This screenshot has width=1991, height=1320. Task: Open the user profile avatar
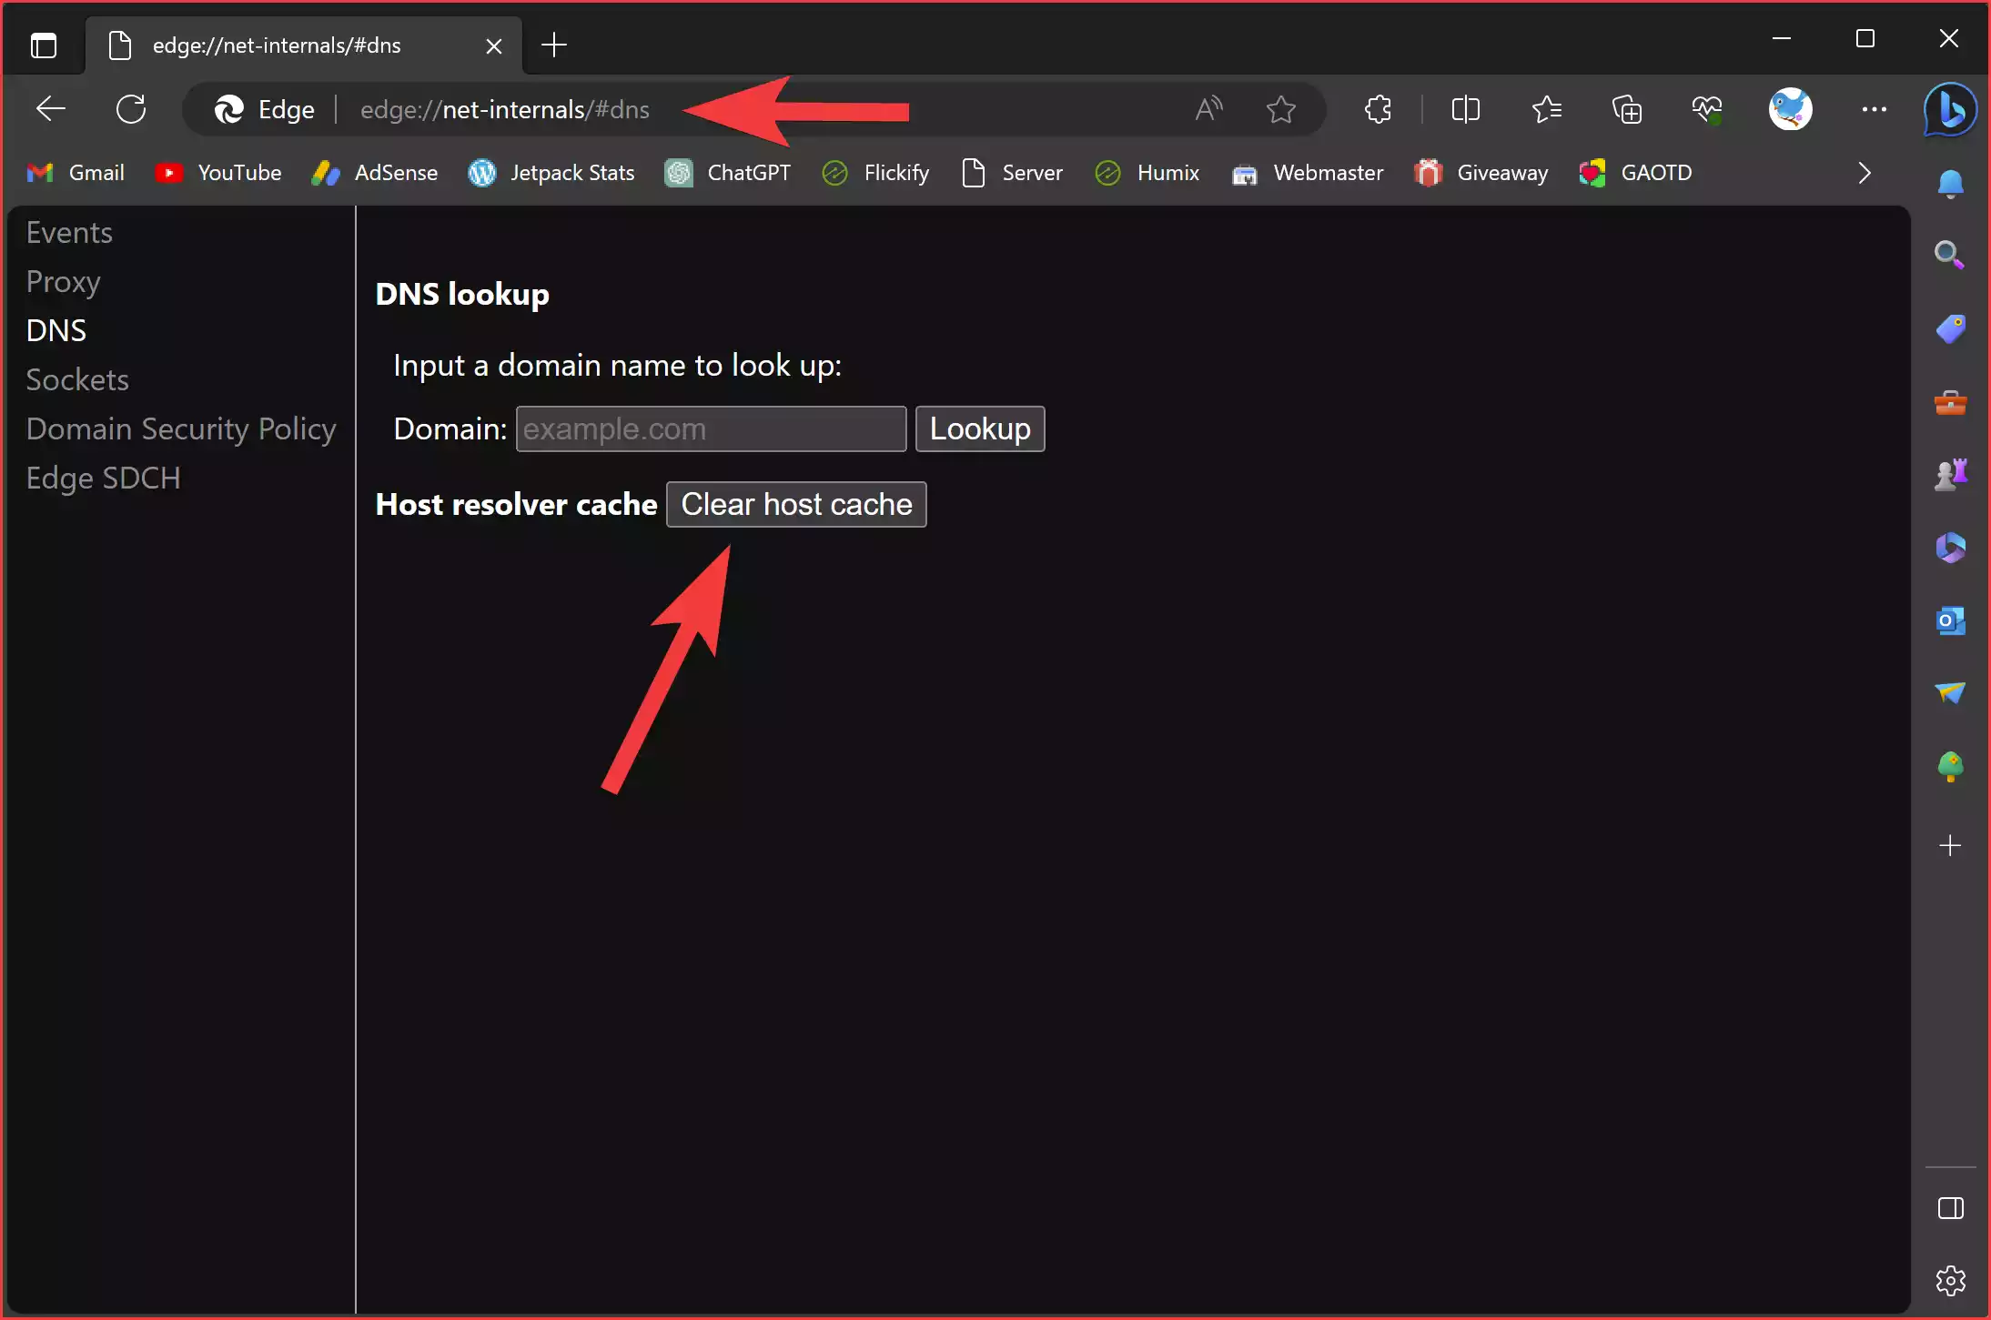pyautogui.click(x=1790, y=109)
